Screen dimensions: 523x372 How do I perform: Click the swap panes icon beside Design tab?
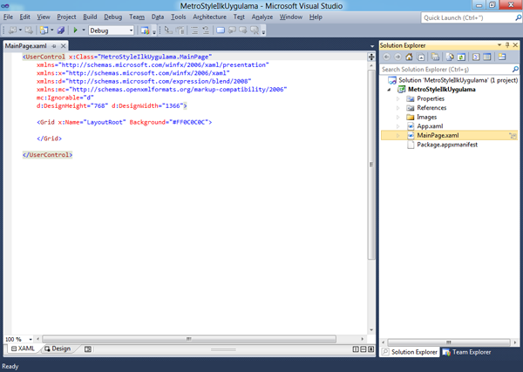pyautogui.click(x=88, y=349)
